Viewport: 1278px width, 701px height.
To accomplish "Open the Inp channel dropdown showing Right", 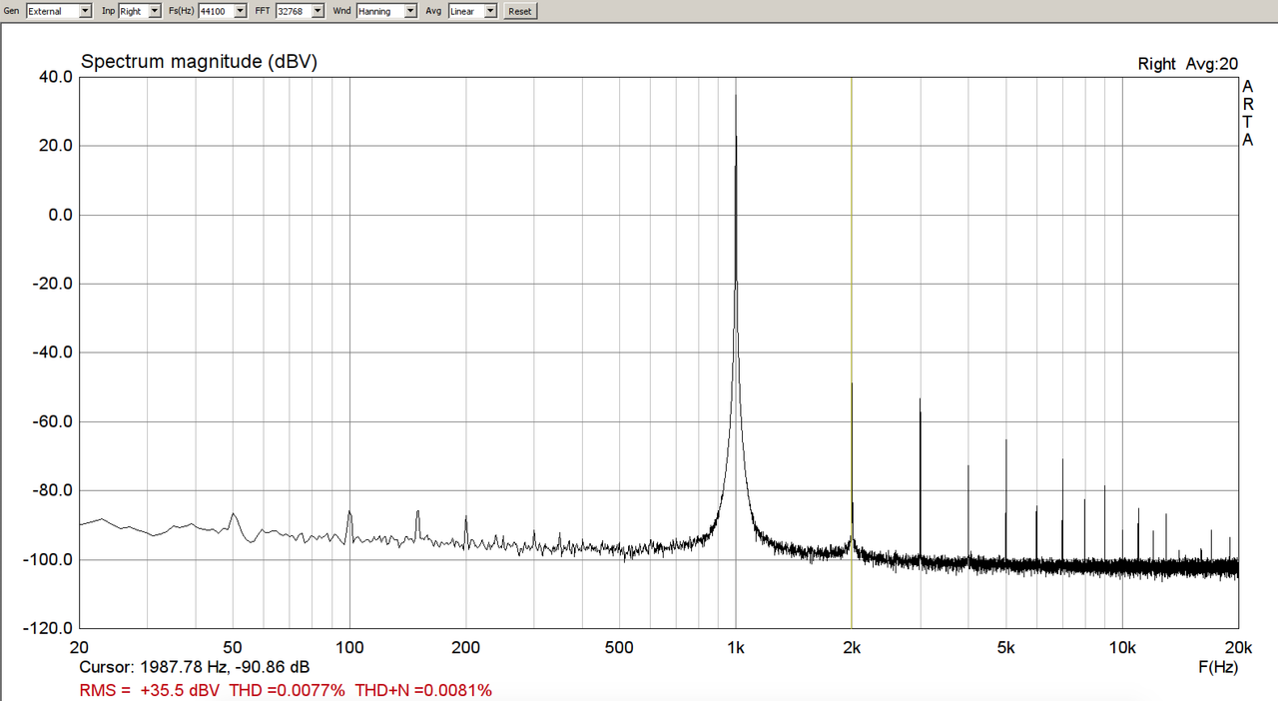I will click(x=139, y=11).
